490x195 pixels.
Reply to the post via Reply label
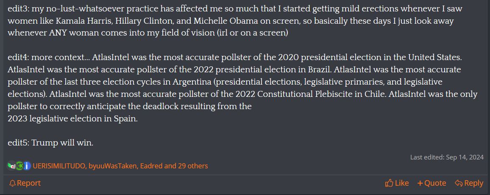[473, 183]
